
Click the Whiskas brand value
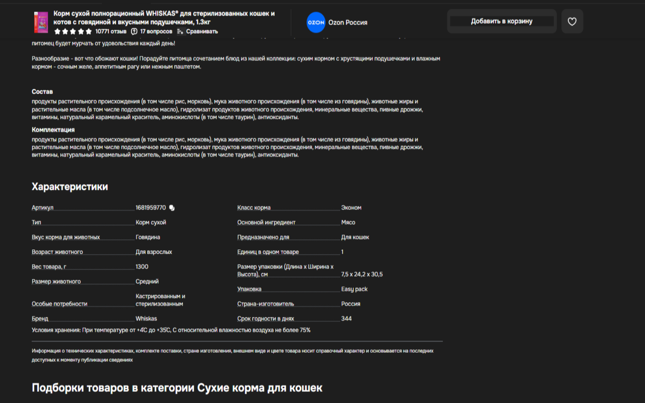146,318
